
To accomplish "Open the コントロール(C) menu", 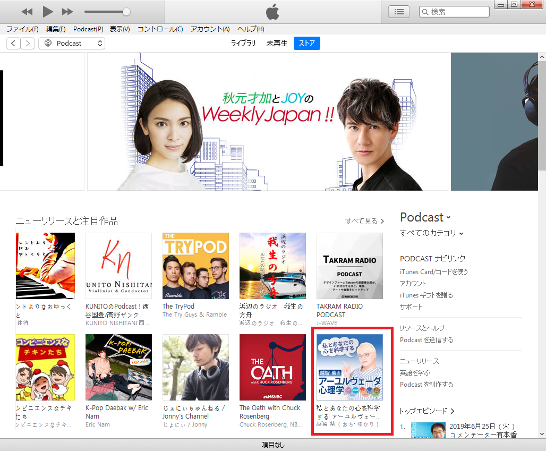I will point(160,29).
